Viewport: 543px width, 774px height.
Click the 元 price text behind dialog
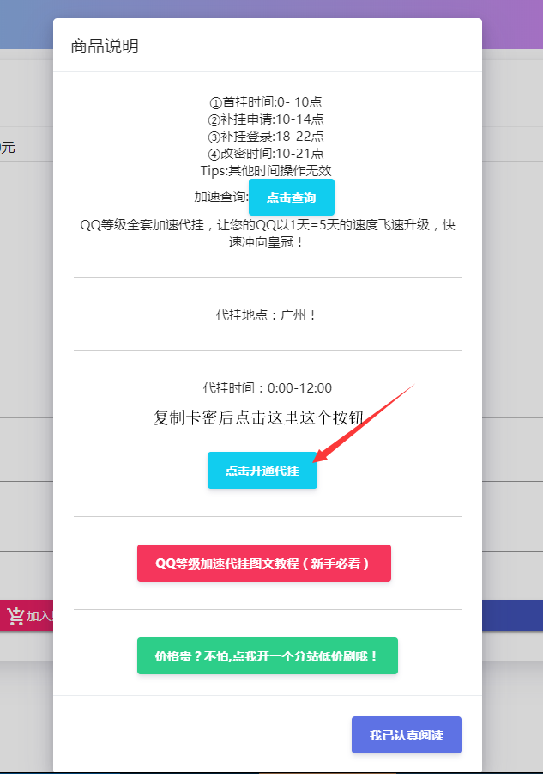click(8, 147)
